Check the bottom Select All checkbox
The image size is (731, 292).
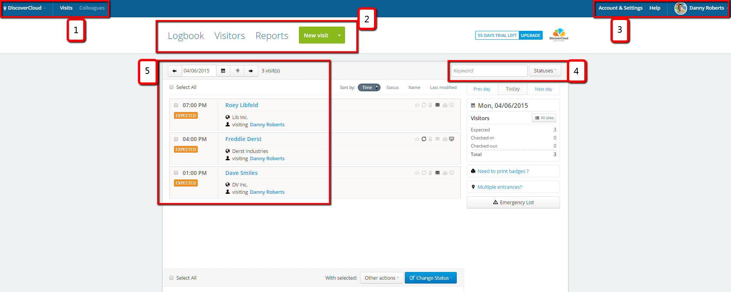click(x=171, y=278)
